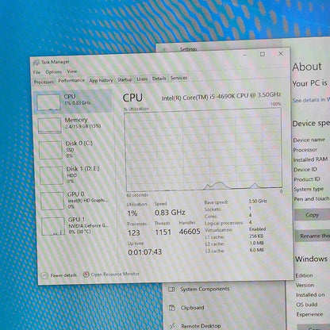Click the Task Manager title bar icon
The width and height of the screenshot is (330, 330).
(36, 63)
